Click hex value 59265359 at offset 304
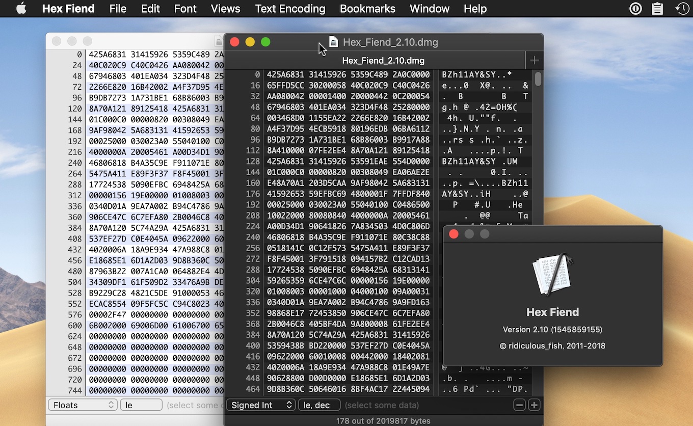This screenshot has width=693, height=426. (x=286, y=281)
